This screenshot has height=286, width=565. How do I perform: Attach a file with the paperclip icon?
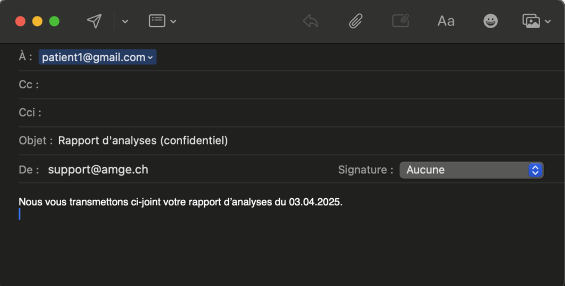click(x=355, y=21)
